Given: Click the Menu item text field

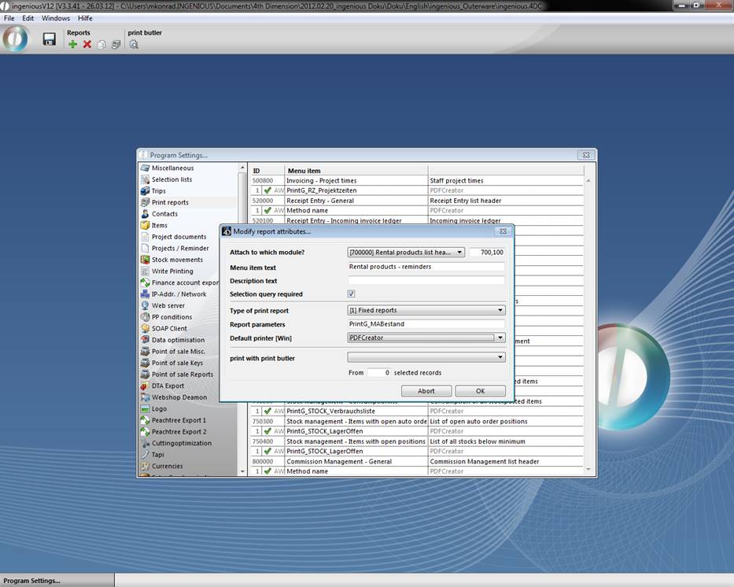Looking at the screenshot, I should coord(426,267).
